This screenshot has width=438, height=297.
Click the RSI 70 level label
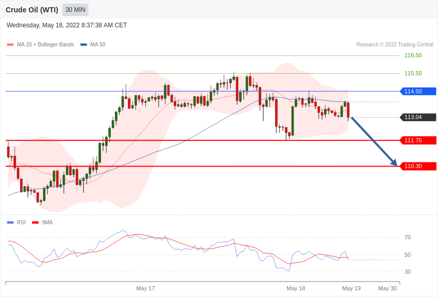[408, 237]
